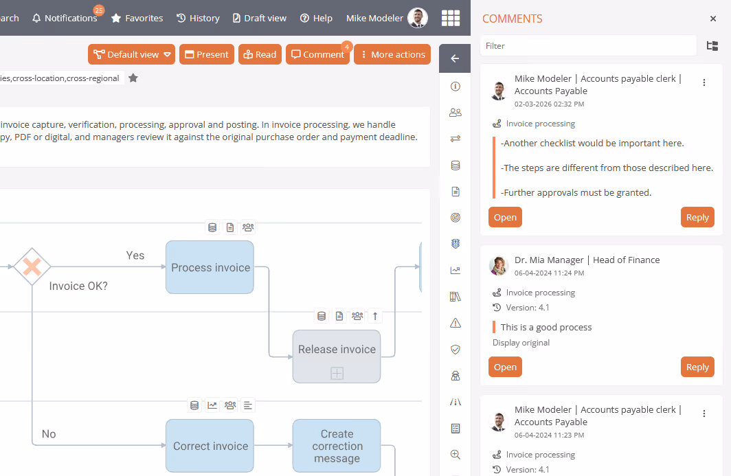The height and width of the screenshot is (476, 731).
Task: Select the Process invoice task
Action: click(210, 267)
